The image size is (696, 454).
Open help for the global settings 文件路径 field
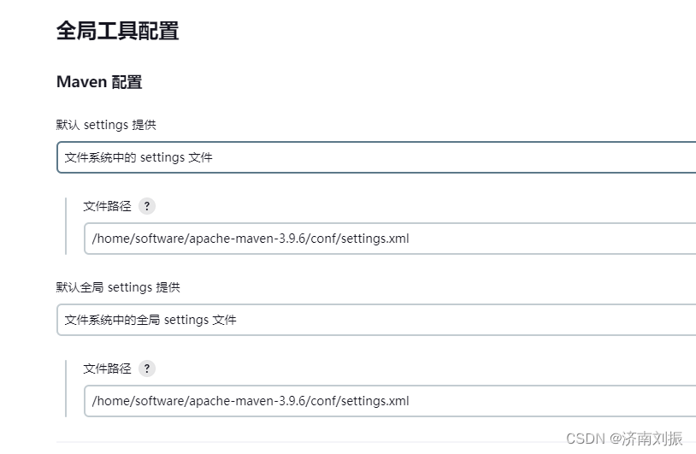(x=147, y=369)
